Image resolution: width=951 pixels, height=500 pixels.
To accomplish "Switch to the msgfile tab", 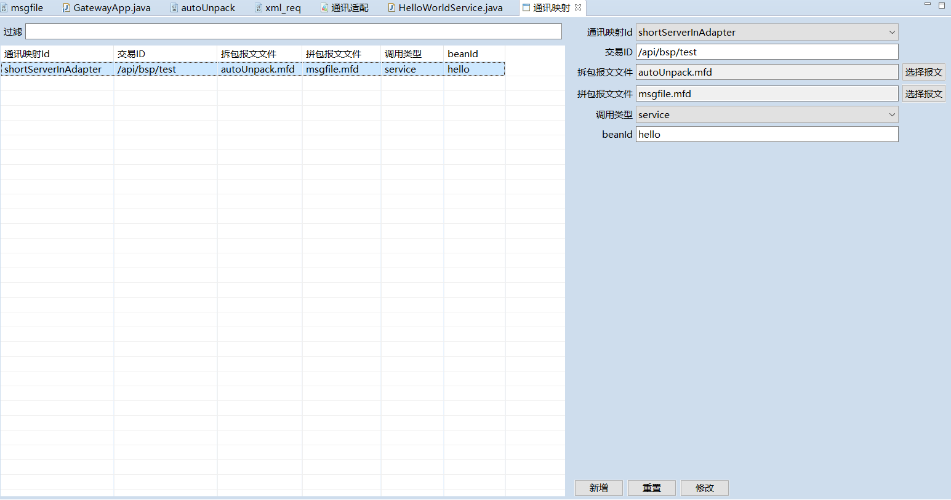I will [26, 8].
